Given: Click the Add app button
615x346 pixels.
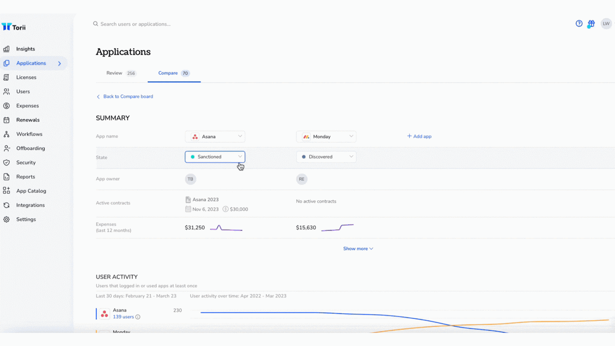Looking at the screenshot, I should 419,136.
